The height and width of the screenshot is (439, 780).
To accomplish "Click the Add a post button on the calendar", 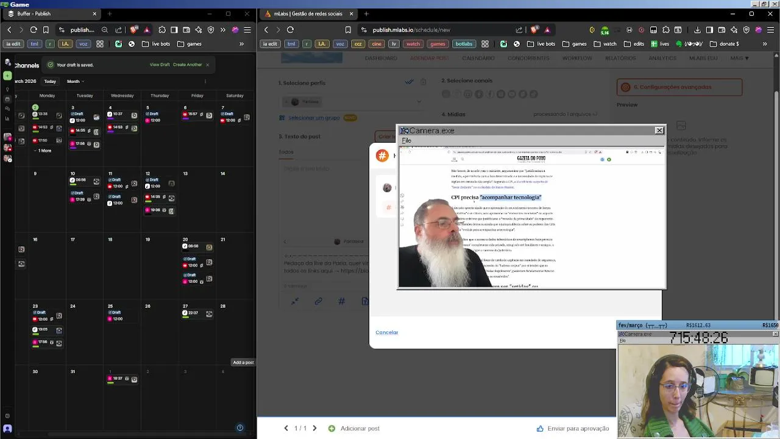I will point(243,362).
